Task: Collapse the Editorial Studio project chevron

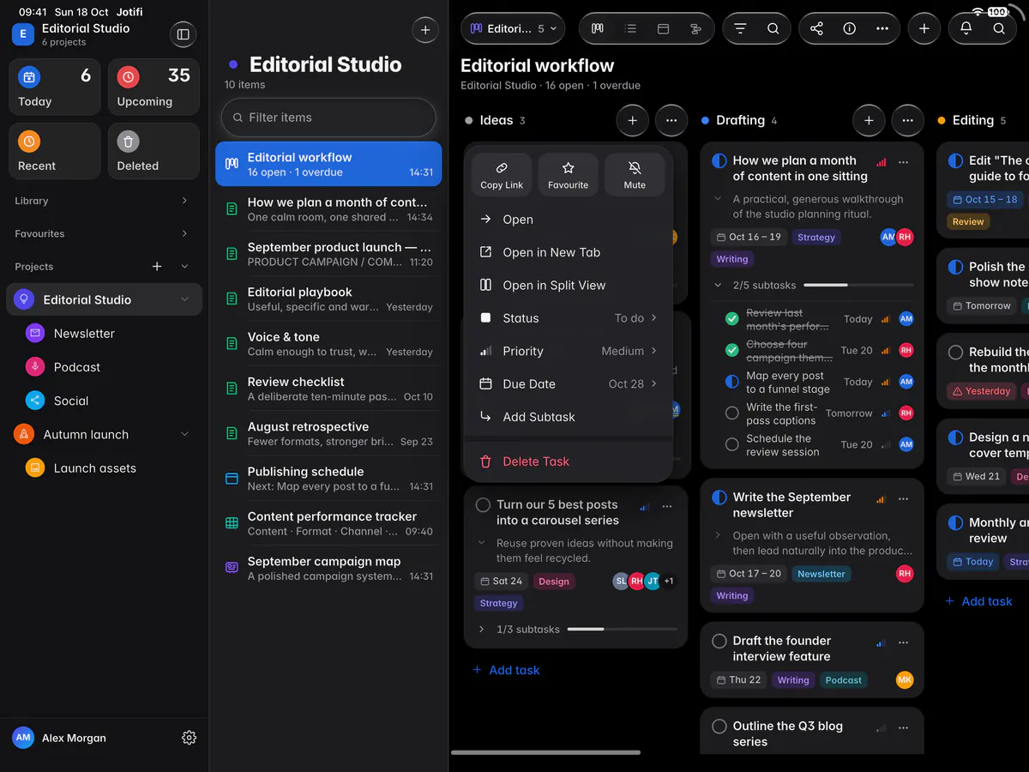Action: (x=184, y=299)
